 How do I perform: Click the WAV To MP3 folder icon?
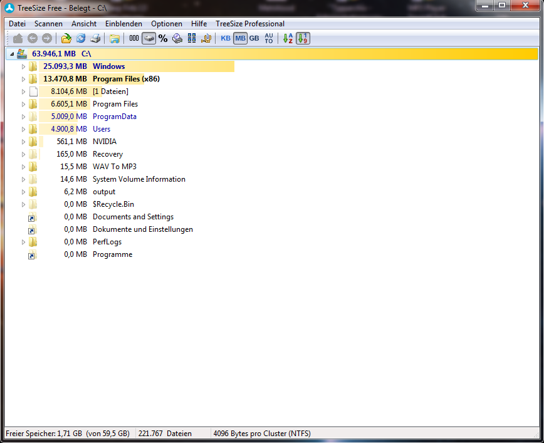coord(33,167)
